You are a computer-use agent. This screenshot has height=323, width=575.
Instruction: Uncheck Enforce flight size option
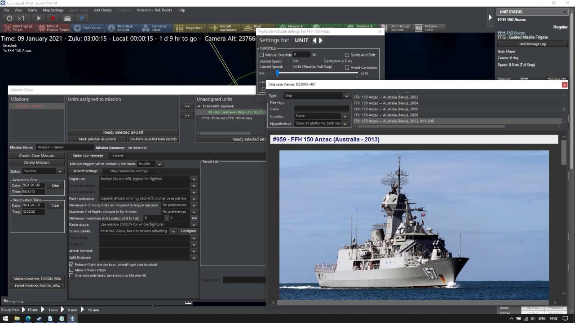(x=71, y=265)
